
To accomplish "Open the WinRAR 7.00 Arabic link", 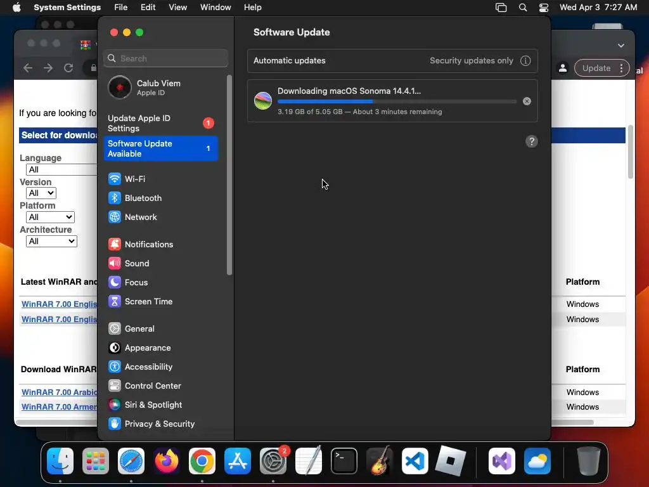I will [x=59, y=392].
